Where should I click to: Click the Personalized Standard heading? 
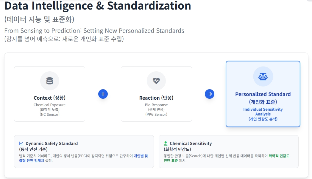pyautogui.click(x=263, y=94)
